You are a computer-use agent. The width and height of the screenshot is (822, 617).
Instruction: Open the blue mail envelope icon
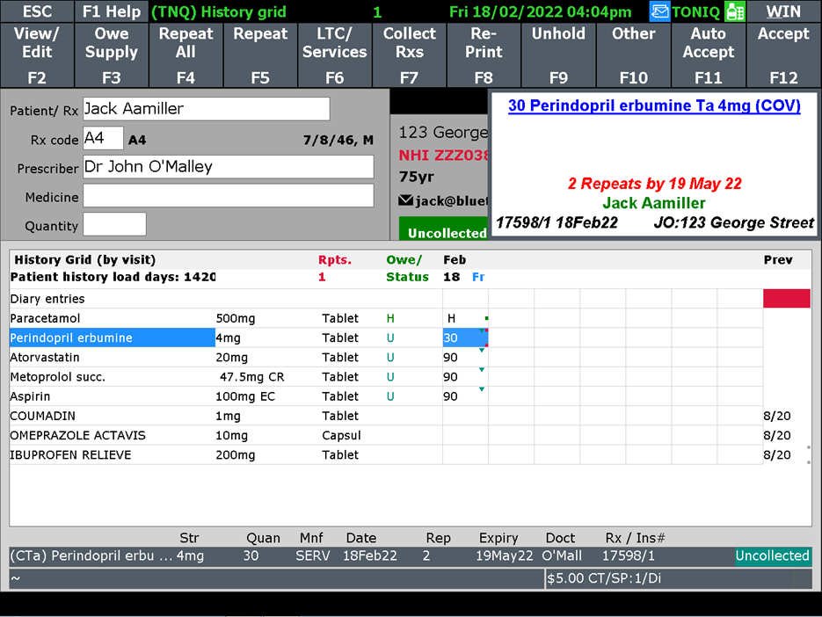[x=660, y=11]
